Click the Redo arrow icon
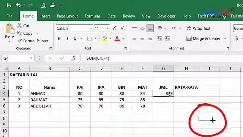Viewport: 243px width, 137px height. [31, 5]
